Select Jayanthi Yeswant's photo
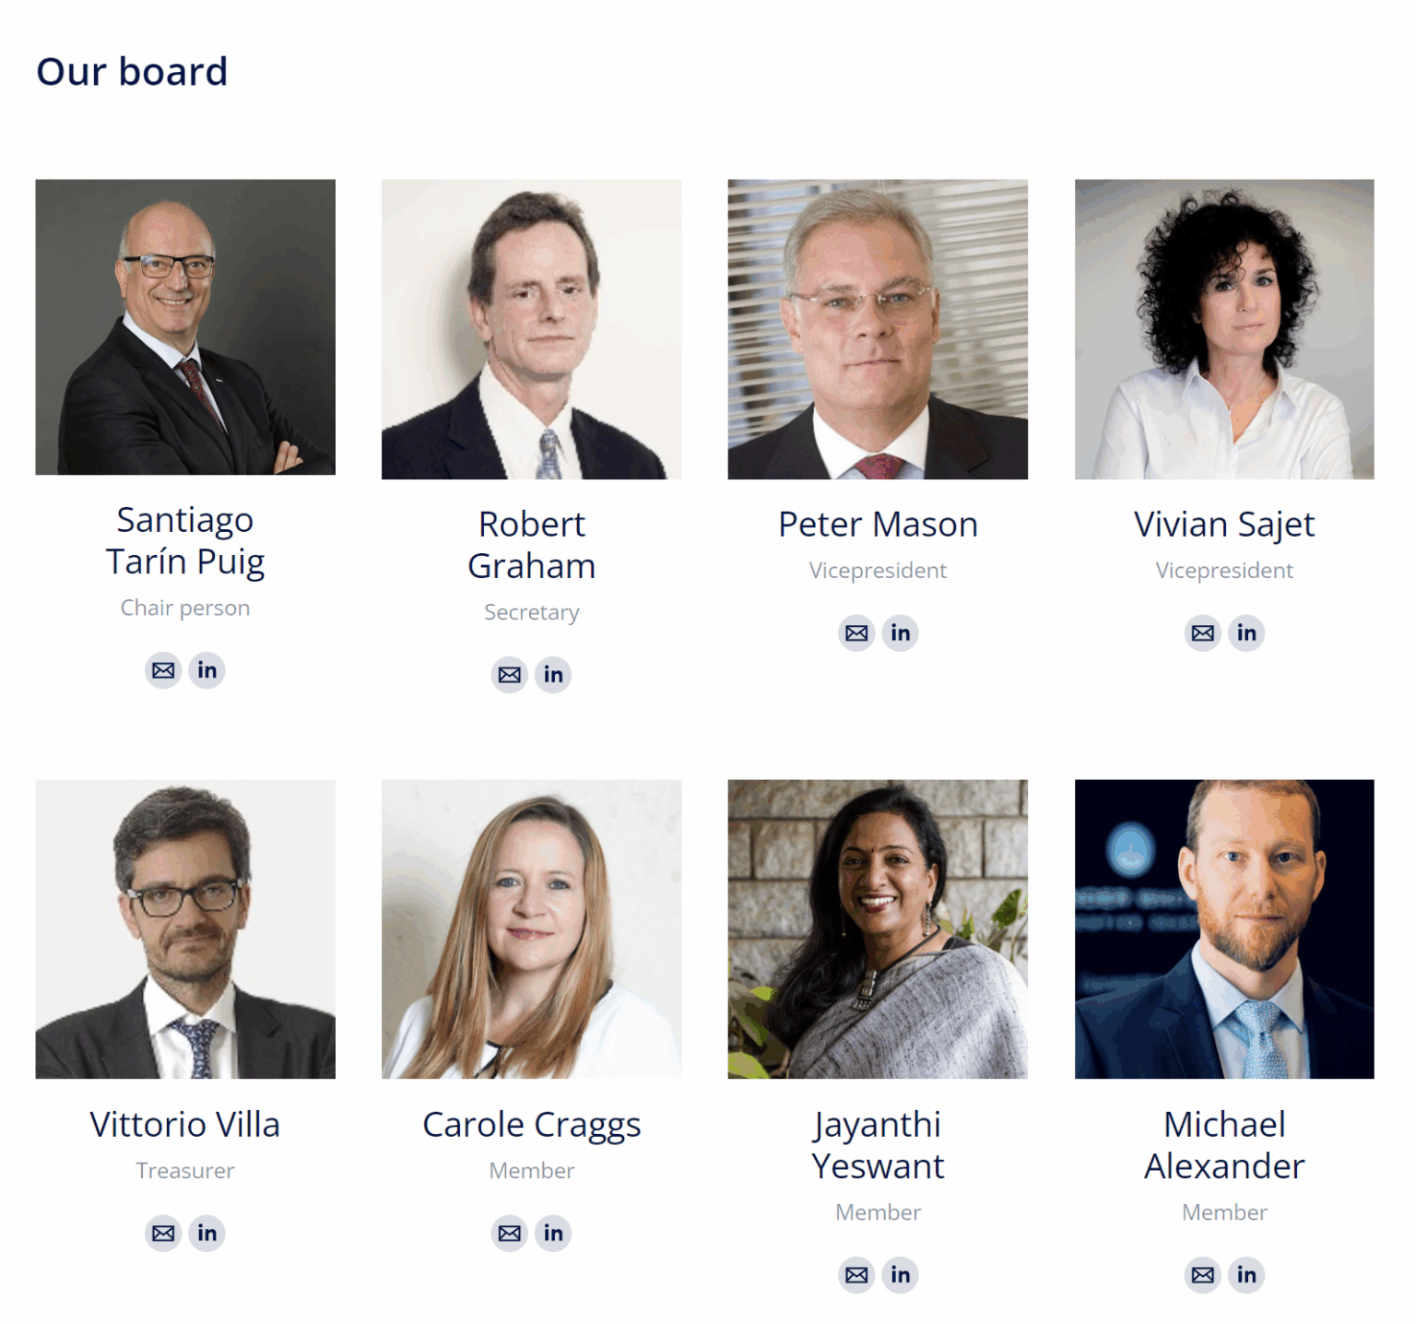This screenshot has width=1416, height=1324. [878, 929]
